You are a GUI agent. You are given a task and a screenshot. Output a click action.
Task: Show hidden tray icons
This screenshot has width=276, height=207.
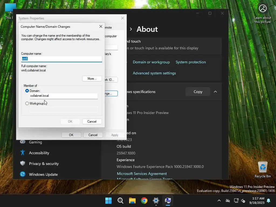(x=219, y=201)
